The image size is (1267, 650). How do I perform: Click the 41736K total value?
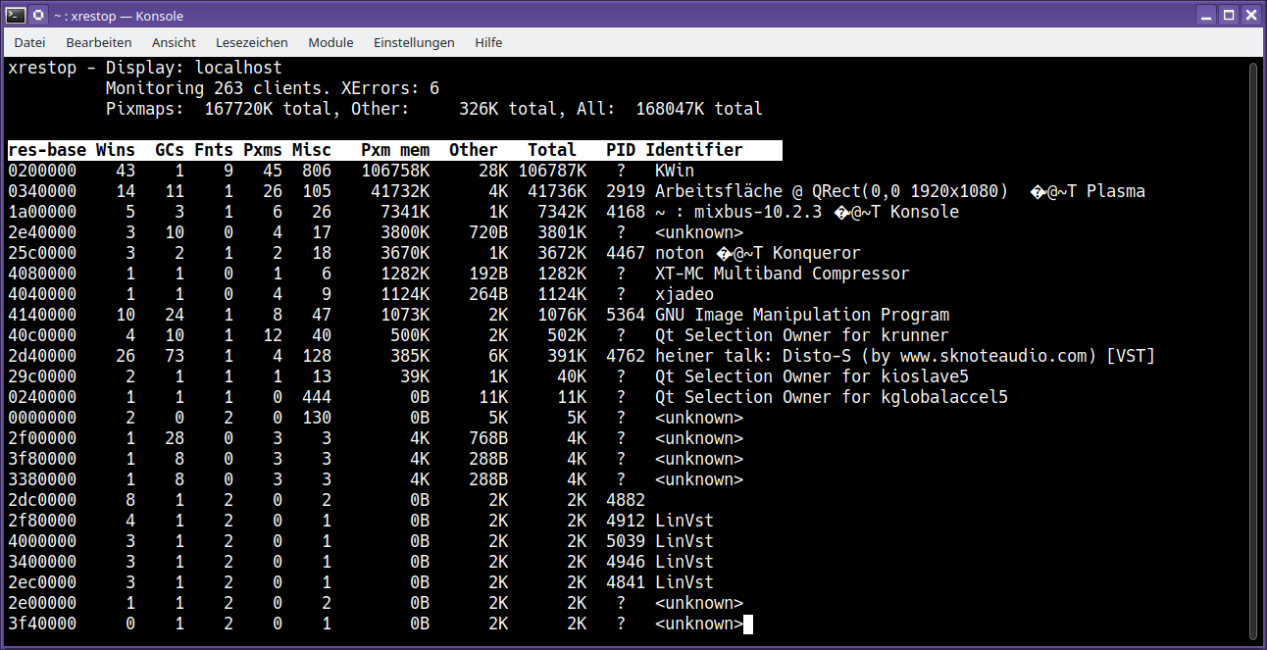click(557, 191)
